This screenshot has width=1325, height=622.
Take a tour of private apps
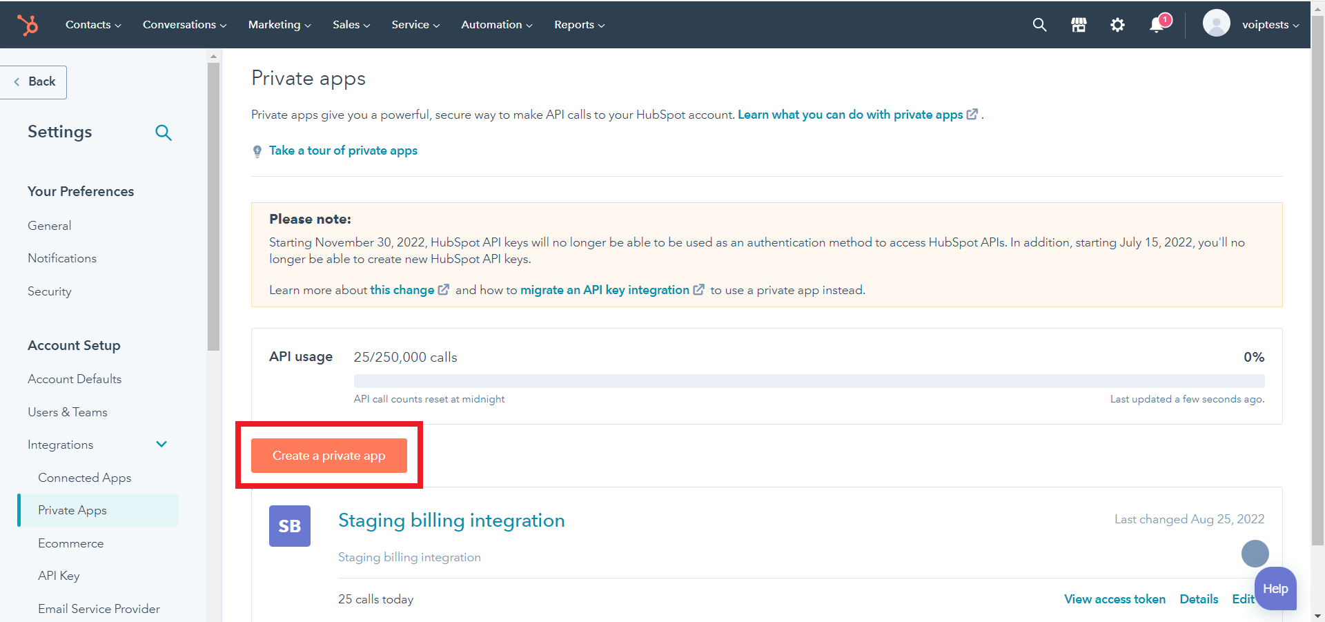coord(343,150)
